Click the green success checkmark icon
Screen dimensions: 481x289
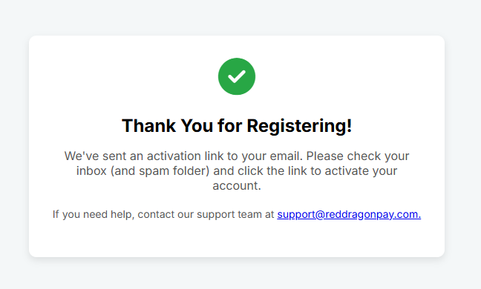pos(237,76)
